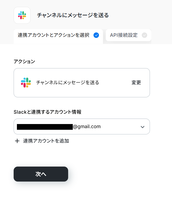The height and width of the screenshot is (208, 172).
Task: Click the 次へ button
Action: (x=41, y=174)
